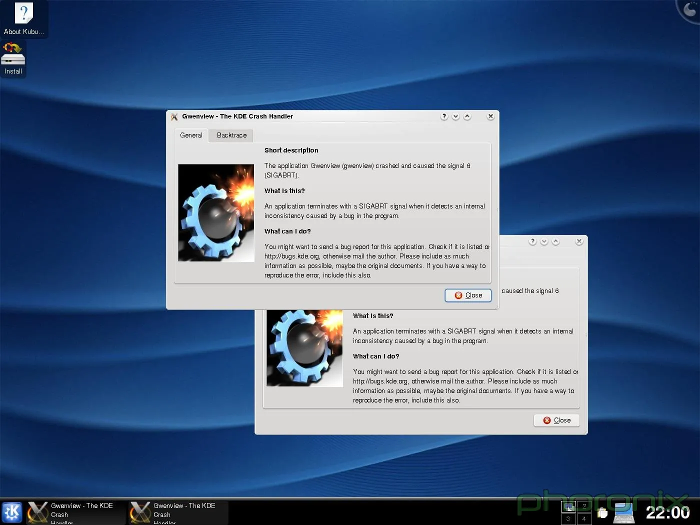Maximize the rear crash handler window

click(x=555, y=241)
